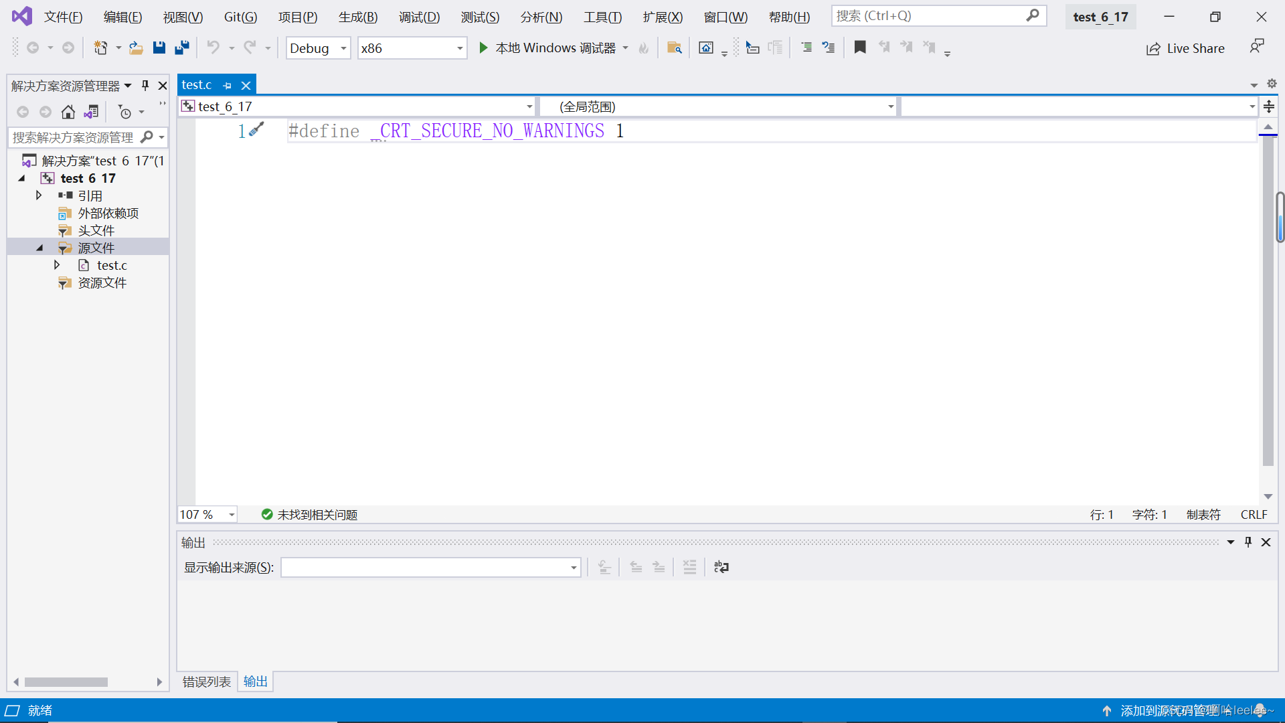The width and height of the screenshot is (1285, 723).
Task: Toggle a bookmark with the bookmark icon
Action: pyautogui.click(x=860, y=48)
